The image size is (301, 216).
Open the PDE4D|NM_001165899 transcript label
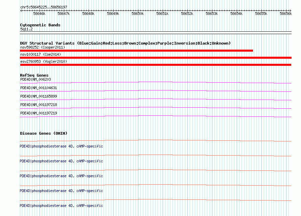[39, 96]
